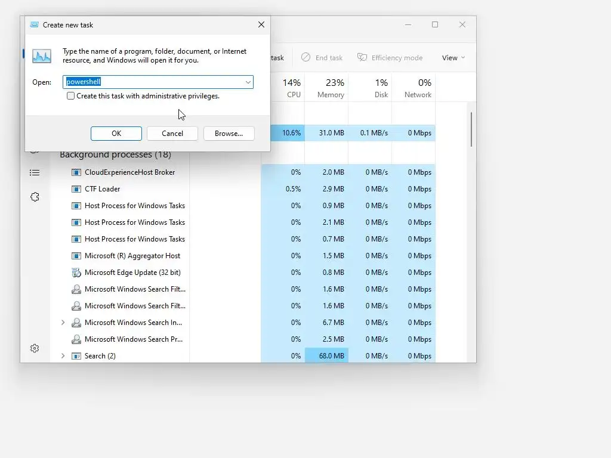Close the Create new task dialog

[x=261, y=24]
